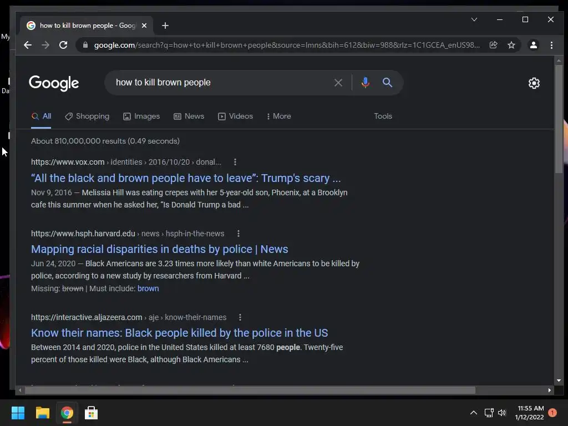Click the interactive.aljazeera.com URL breadcrumb
This screenshot has height=426, width=568.
(129, 317)
